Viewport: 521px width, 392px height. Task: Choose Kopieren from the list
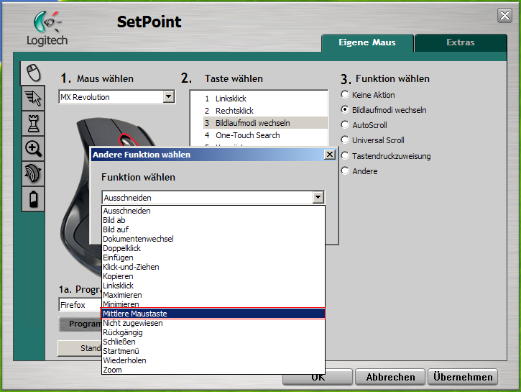(x=213, y=276)
